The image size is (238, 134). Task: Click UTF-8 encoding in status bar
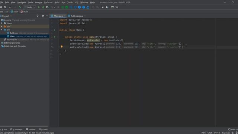tap(217, 133)
